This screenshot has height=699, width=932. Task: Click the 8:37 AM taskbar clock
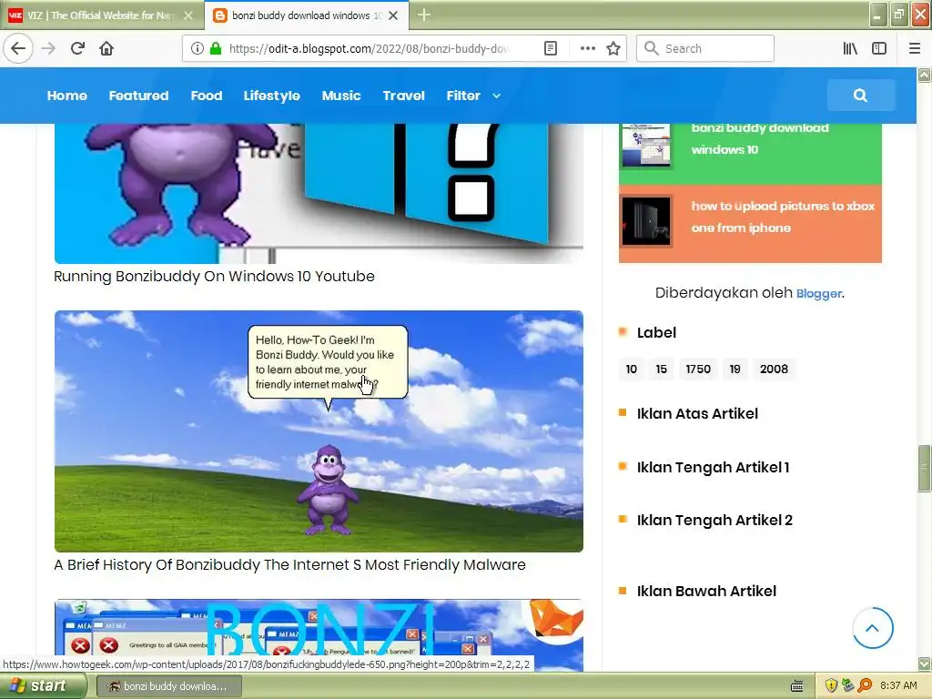(898, 685)
